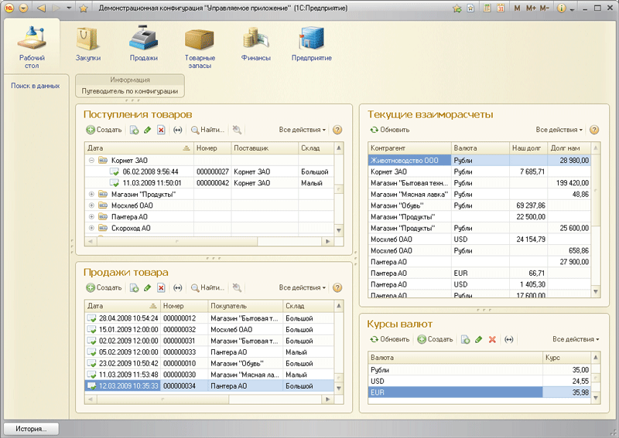Click the help question icon in Текущие взаиморасчеты
The image size is (619, 438).
(595, 131)
